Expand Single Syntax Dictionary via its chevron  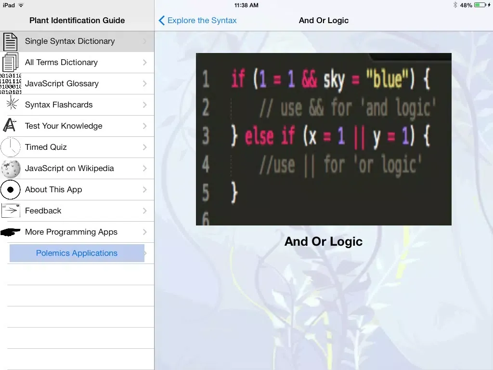(145, 41)
